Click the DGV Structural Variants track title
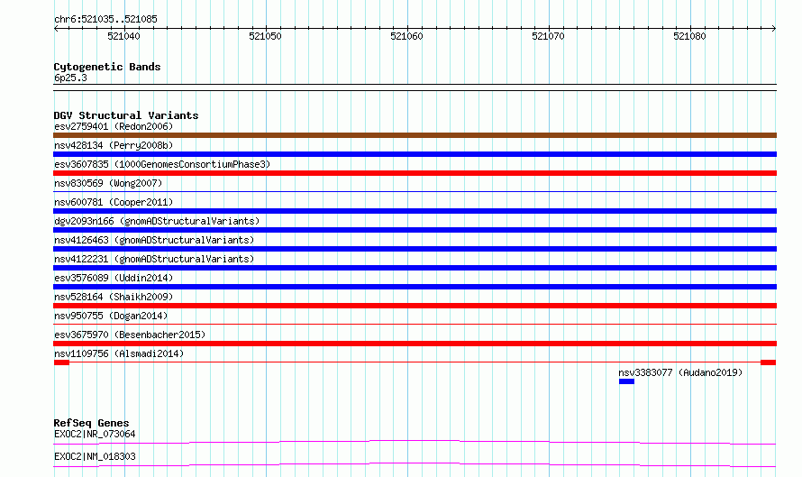802x477 pixels. 126,115
